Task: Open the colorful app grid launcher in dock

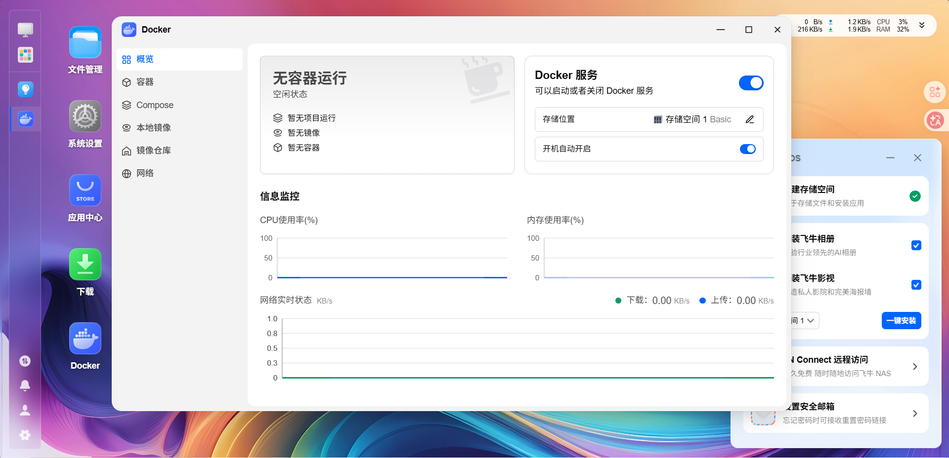Action: pos(25,55)
